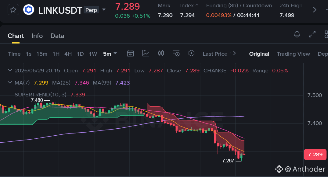Switch to the Data tab
Viewport: 328px width, 177px height.
pyautogui.click(x=57, y=36)
